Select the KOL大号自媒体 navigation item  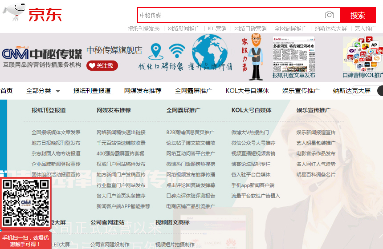point(247,91)
